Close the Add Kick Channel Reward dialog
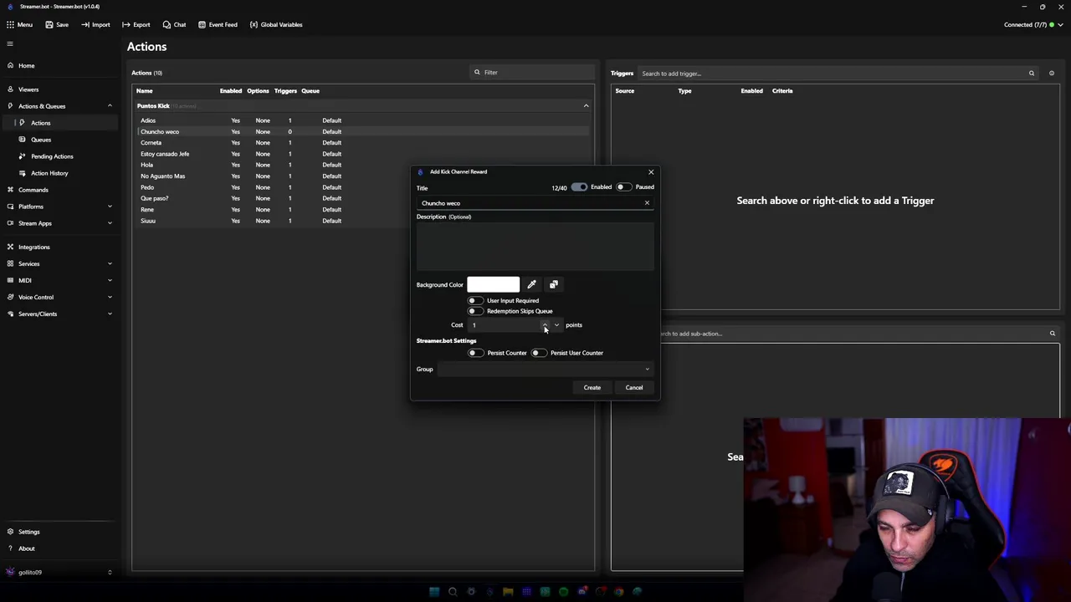This screenshot has height=602, width=1071. [x=651, y=172]
